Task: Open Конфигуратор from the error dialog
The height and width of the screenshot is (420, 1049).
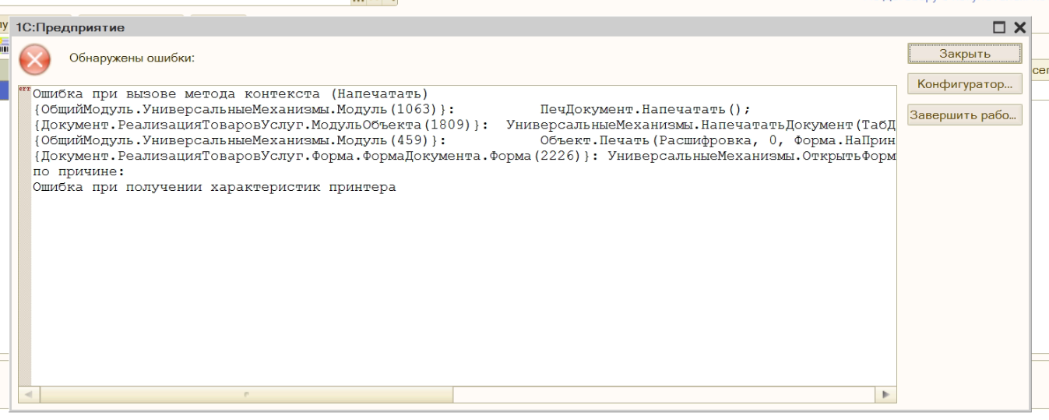Action: pyautogui.click(x=964, y=83)
